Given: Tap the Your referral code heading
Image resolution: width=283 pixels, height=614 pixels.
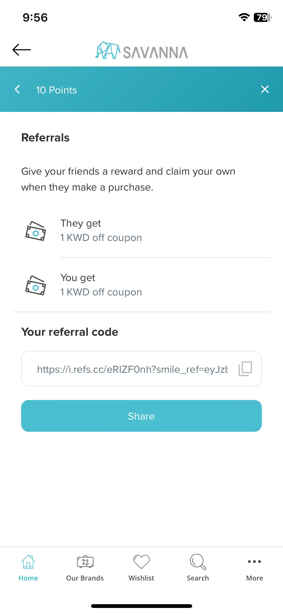Looking at the screenshot, I should point(70,332).
